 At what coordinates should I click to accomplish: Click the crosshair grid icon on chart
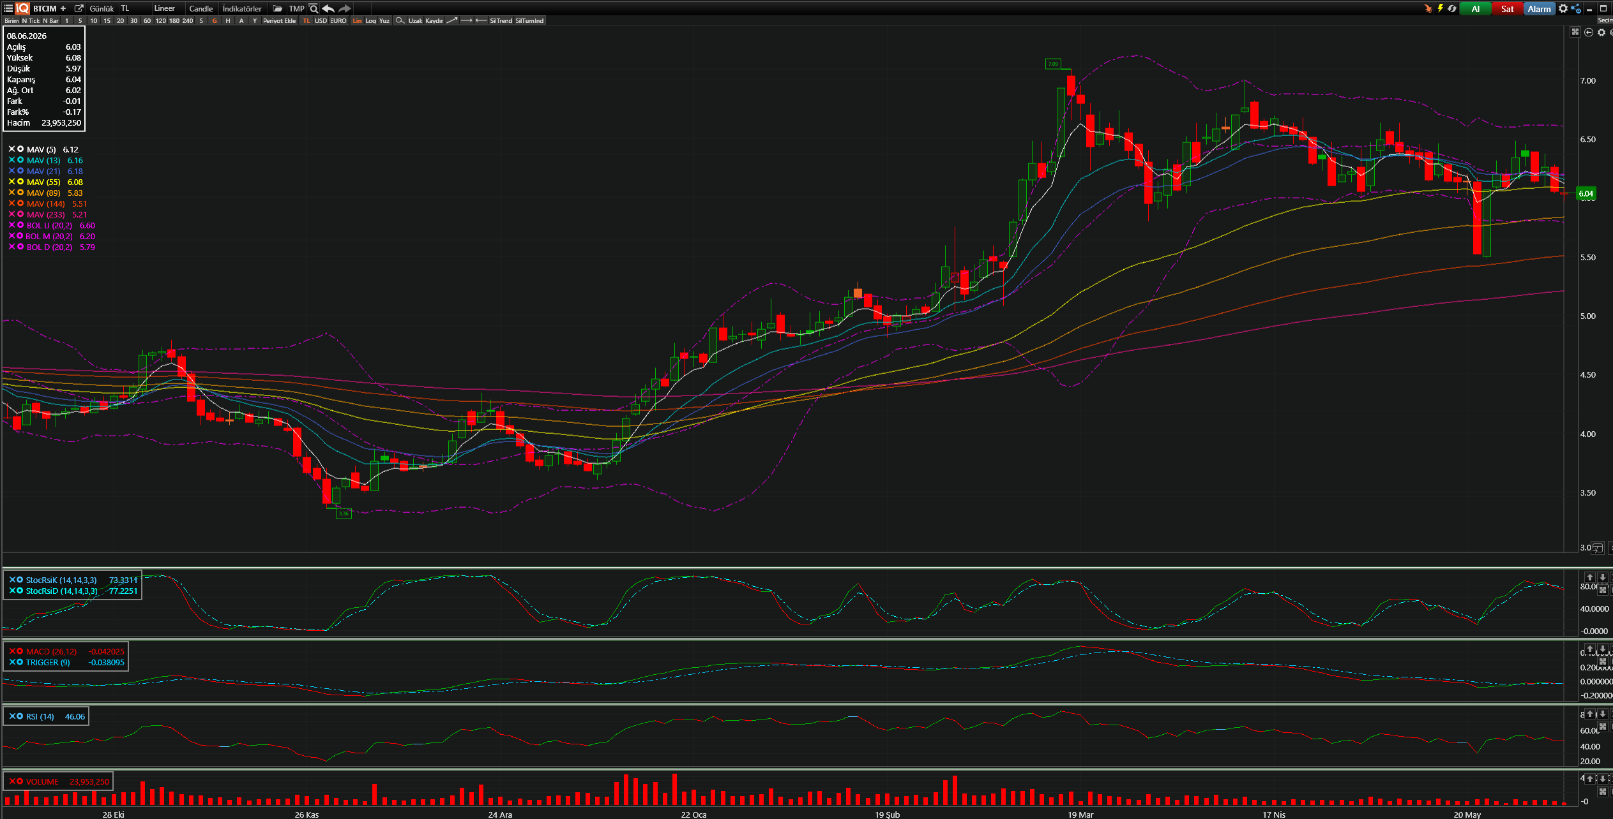1575,32
